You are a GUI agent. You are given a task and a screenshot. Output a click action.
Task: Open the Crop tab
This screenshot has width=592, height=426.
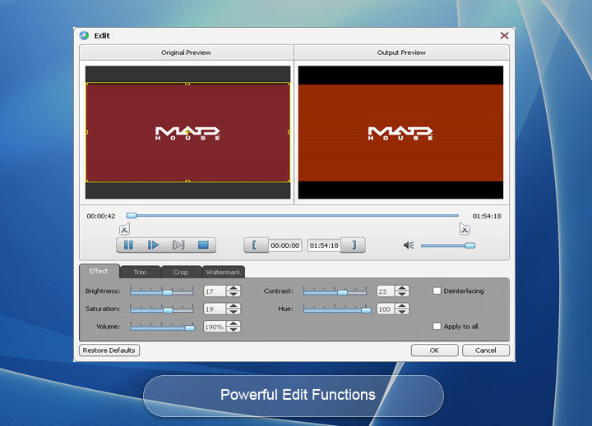(180, 272)
